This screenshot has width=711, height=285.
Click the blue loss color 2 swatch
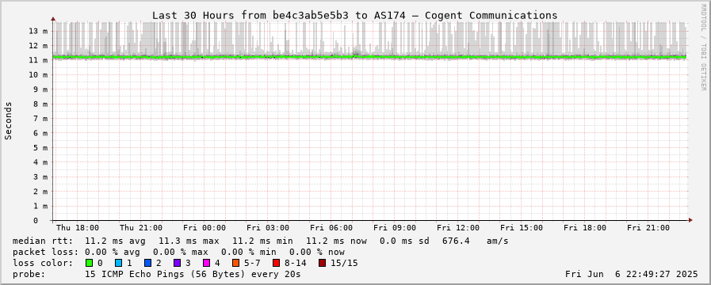[147, 263]
